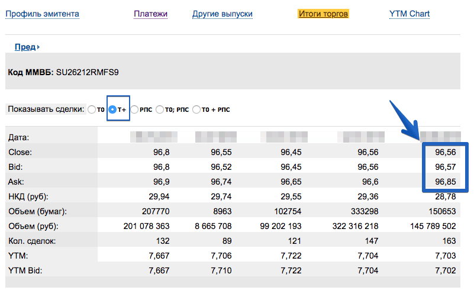
Task: Click the Bid value 96,57
Action: 445,167
